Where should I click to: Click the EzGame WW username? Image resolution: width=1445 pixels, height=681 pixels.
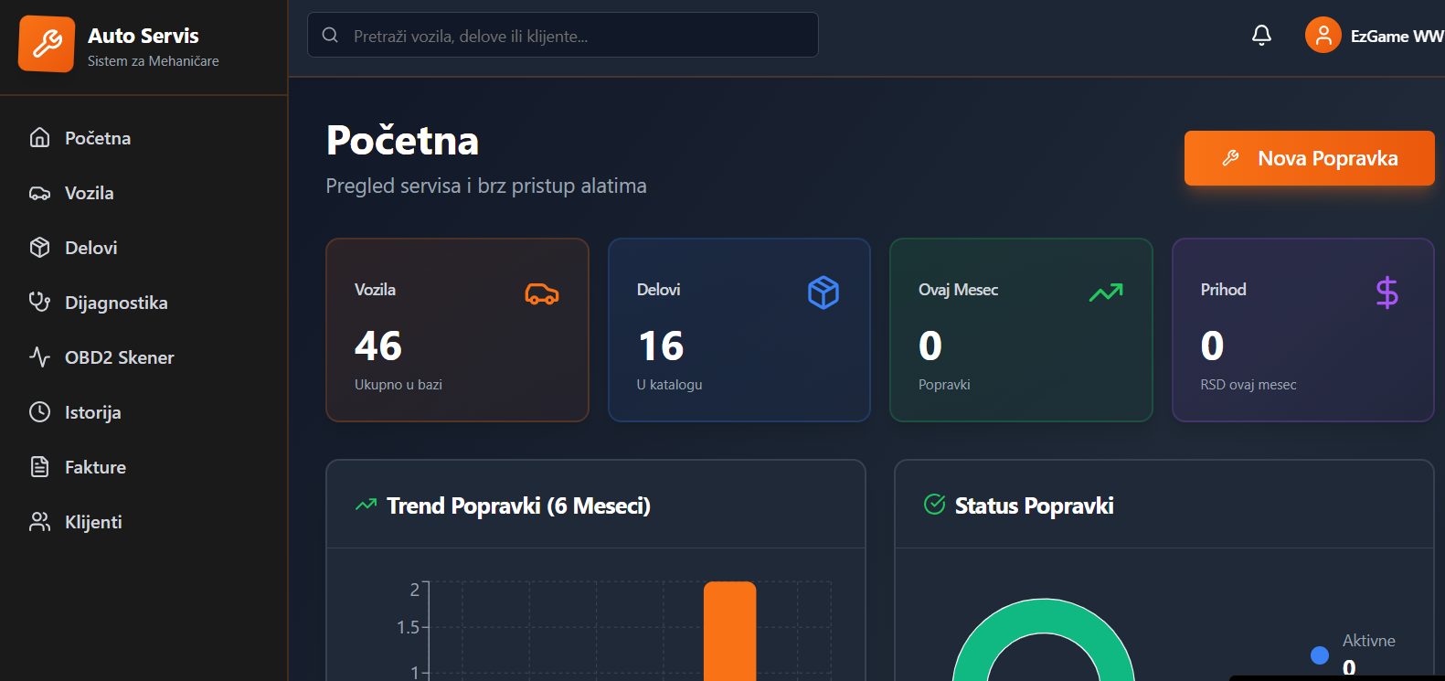tap(1396, 37)
